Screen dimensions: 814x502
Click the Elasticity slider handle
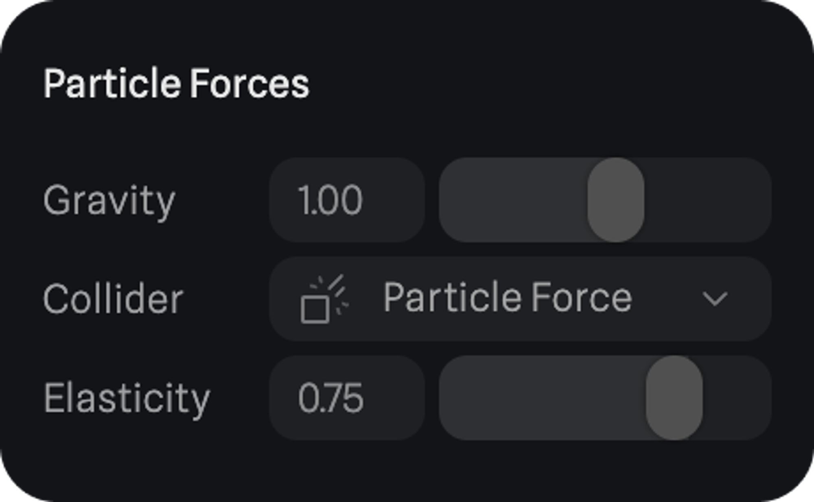[674, 398]
